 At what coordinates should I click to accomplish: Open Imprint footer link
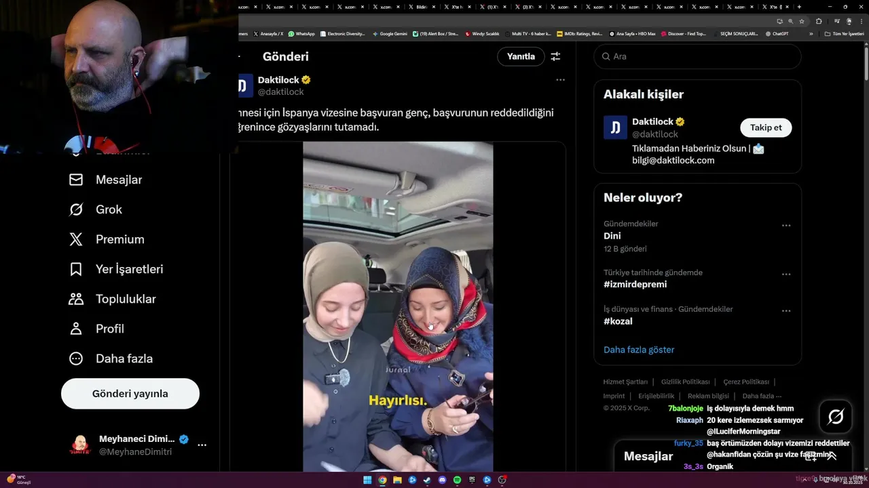click(x=614, y=396)
